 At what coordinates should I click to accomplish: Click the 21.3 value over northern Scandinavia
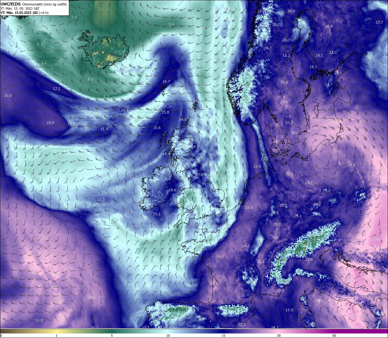tap(286, 40)
